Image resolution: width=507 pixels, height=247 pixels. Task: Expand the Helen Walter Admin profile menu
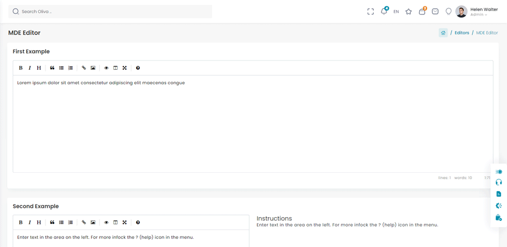coord(477,12)
